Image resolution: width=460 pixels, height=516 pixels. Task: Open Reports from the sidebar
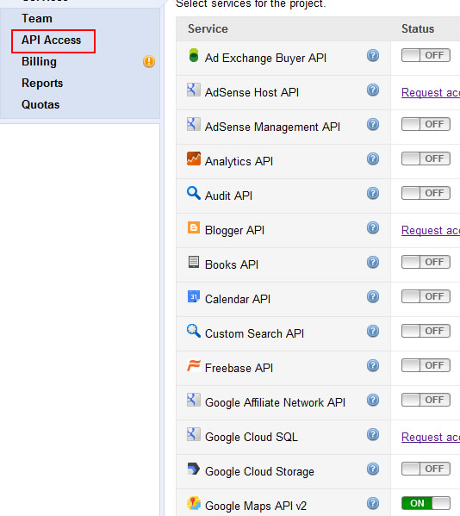pyautogui.click(x=42, y=84)
